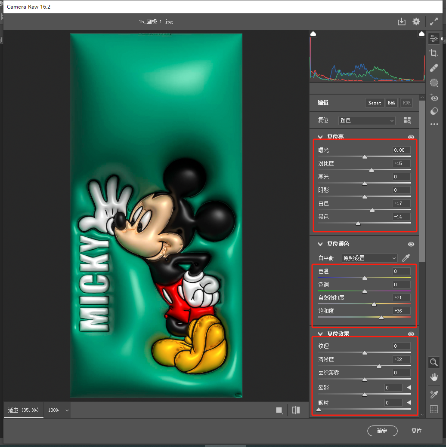The height and width of the screenshot is (447, 446).
Task: Expand 颗粒 extra options triangle
Action: [409, 403]
